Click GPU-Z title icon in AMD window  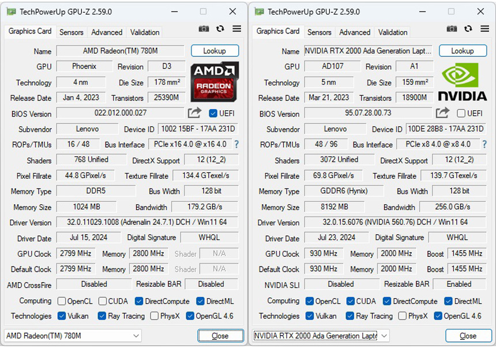point(11,12)
